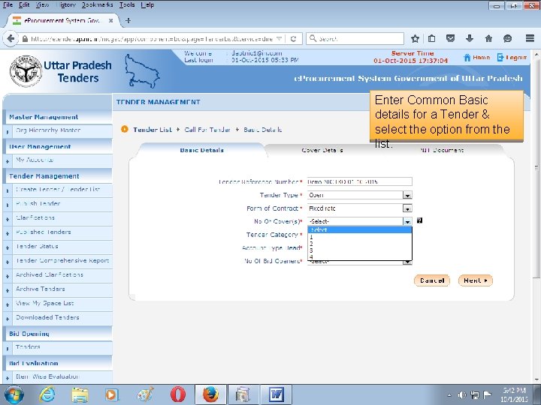Image resolution: width=541 pixels, height=405 pixels.
Task: Open the Firefox hamburger menu
Action: [530, 38]
